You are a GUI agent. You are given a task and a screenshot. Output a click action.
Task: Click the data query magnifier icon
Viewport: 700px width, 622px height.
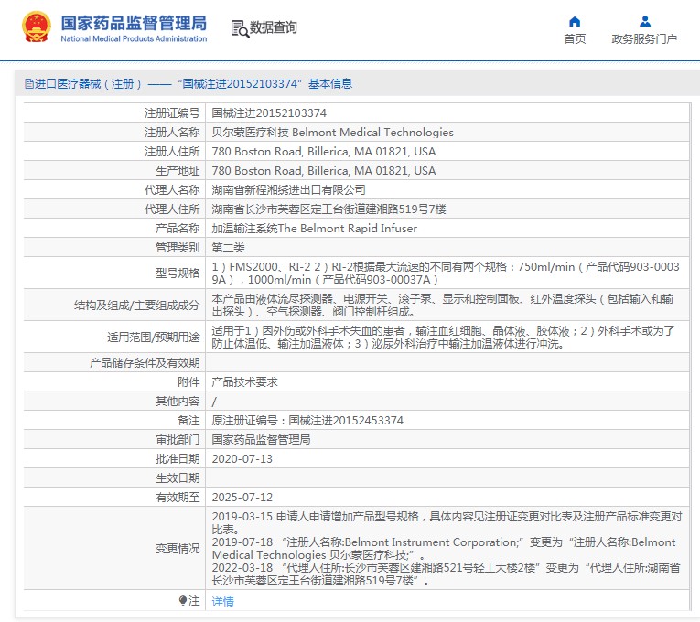click(x=240, y=28)
